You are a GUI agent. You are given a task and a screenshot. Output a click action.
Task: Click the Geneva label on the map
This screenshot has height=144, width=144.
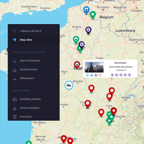point(126,97)
